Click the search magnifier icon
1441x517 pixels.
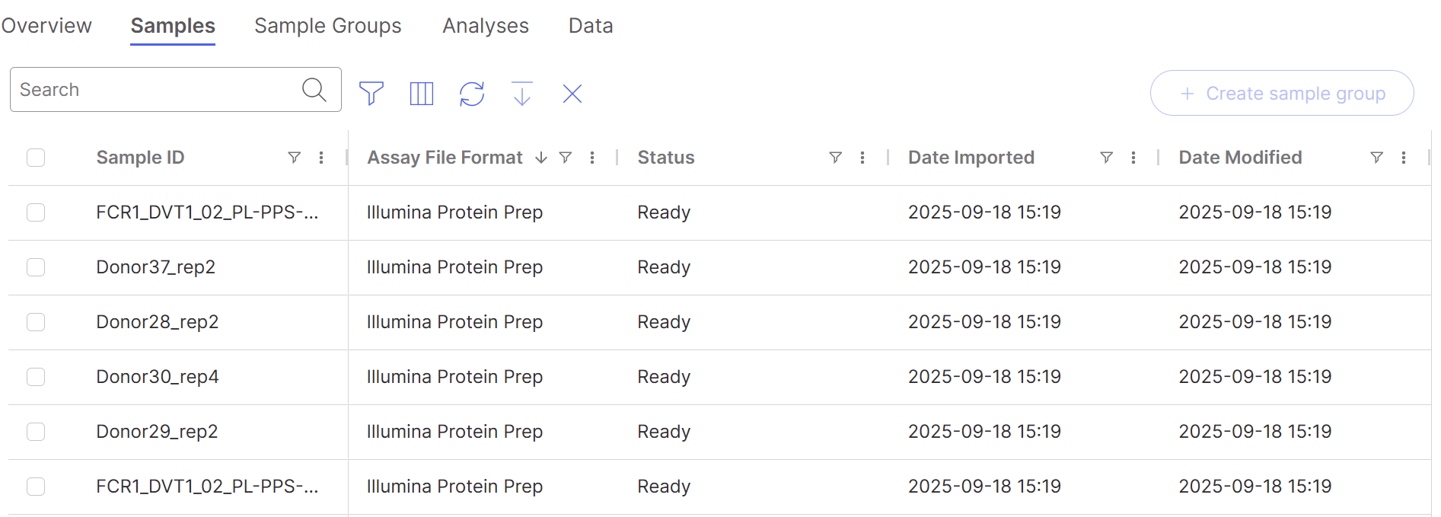314,89
